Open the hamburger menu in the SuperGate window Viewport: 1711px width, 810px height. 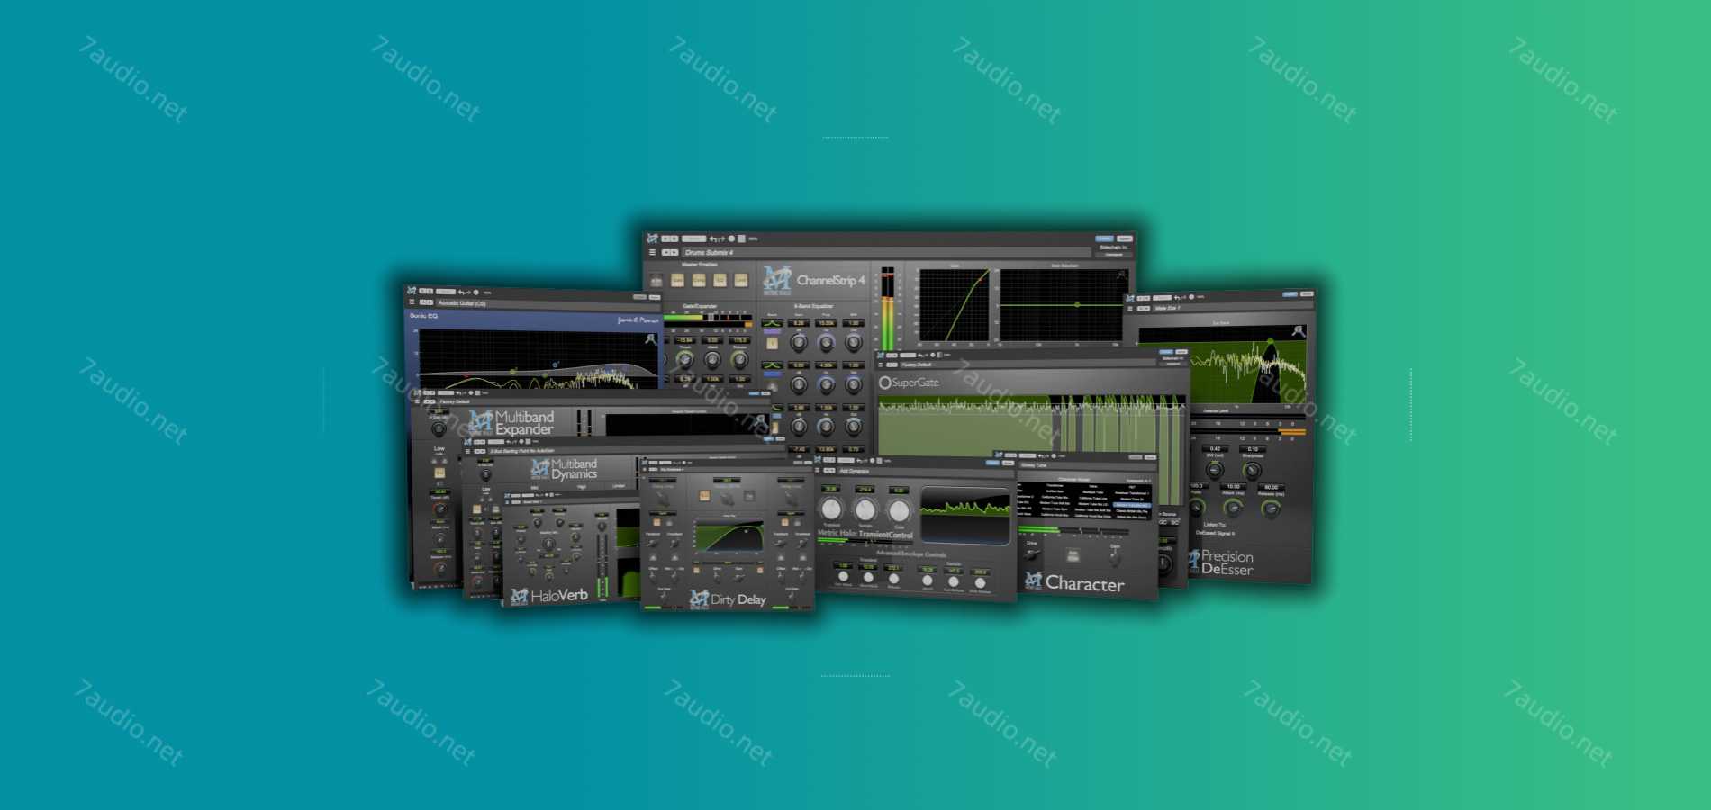click(x=881, y=364)
